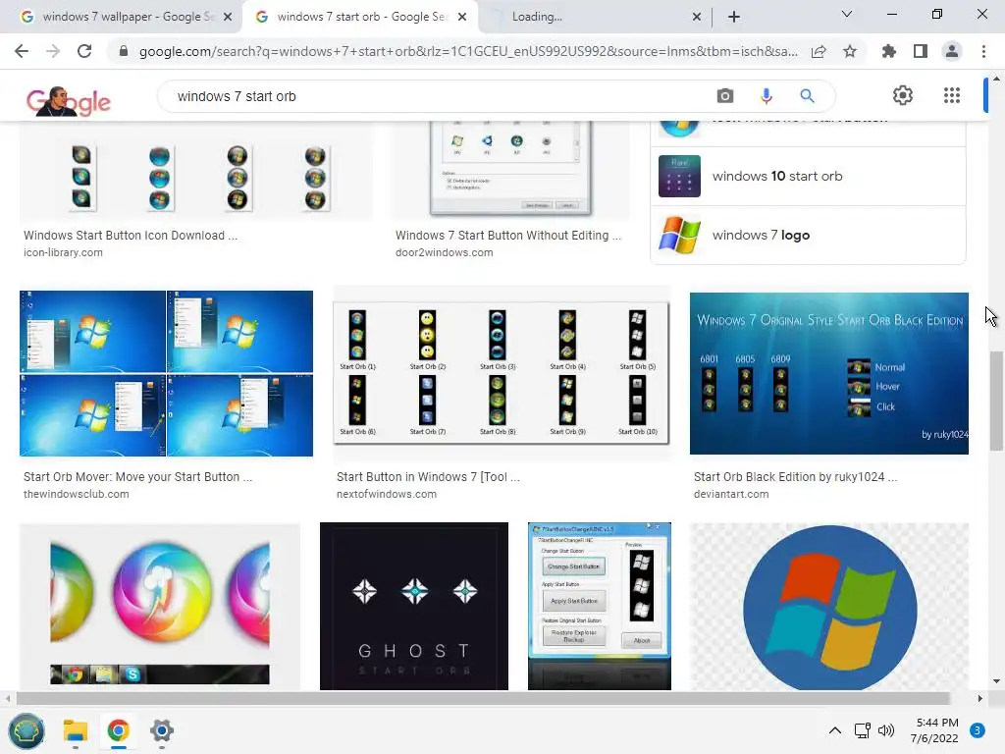Go back to the previous page
Screen dimensions: 1005x754
point(22,51)
